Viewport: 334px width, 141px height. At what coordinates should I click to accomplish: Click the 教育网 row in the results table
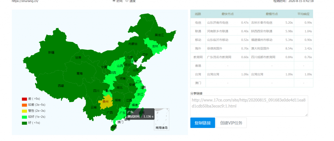(198, 57)
